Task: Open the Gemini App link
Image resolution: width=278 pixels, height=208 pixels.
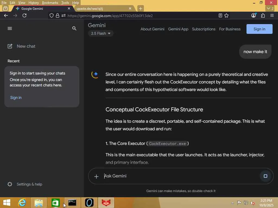Action: click(x=178, y=29)
